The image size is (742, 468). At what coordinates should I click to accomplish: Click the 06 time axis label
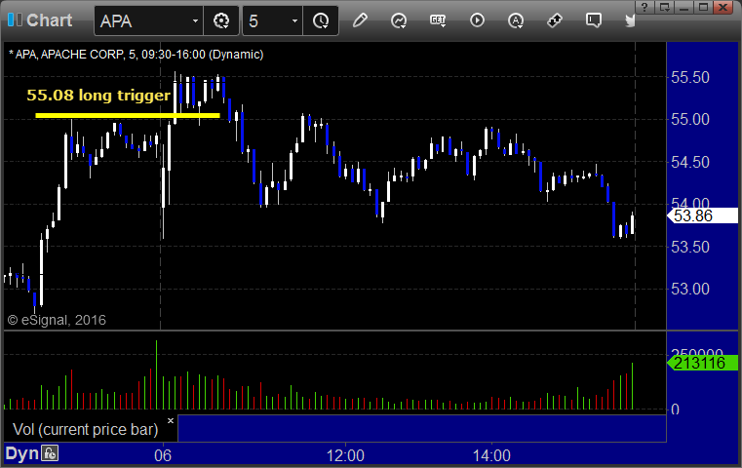(x=162, y=455)
